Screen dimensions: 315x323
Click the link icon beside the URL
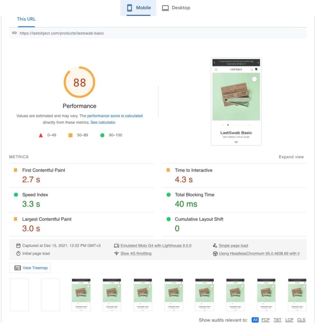click(x=14, y=33)
